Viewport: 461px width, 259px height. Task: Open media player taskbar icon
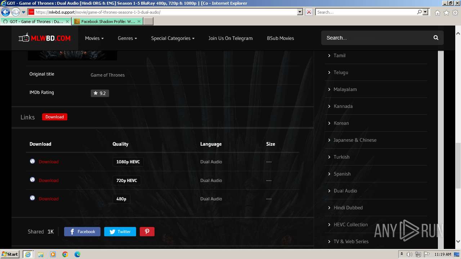point(53,254)
